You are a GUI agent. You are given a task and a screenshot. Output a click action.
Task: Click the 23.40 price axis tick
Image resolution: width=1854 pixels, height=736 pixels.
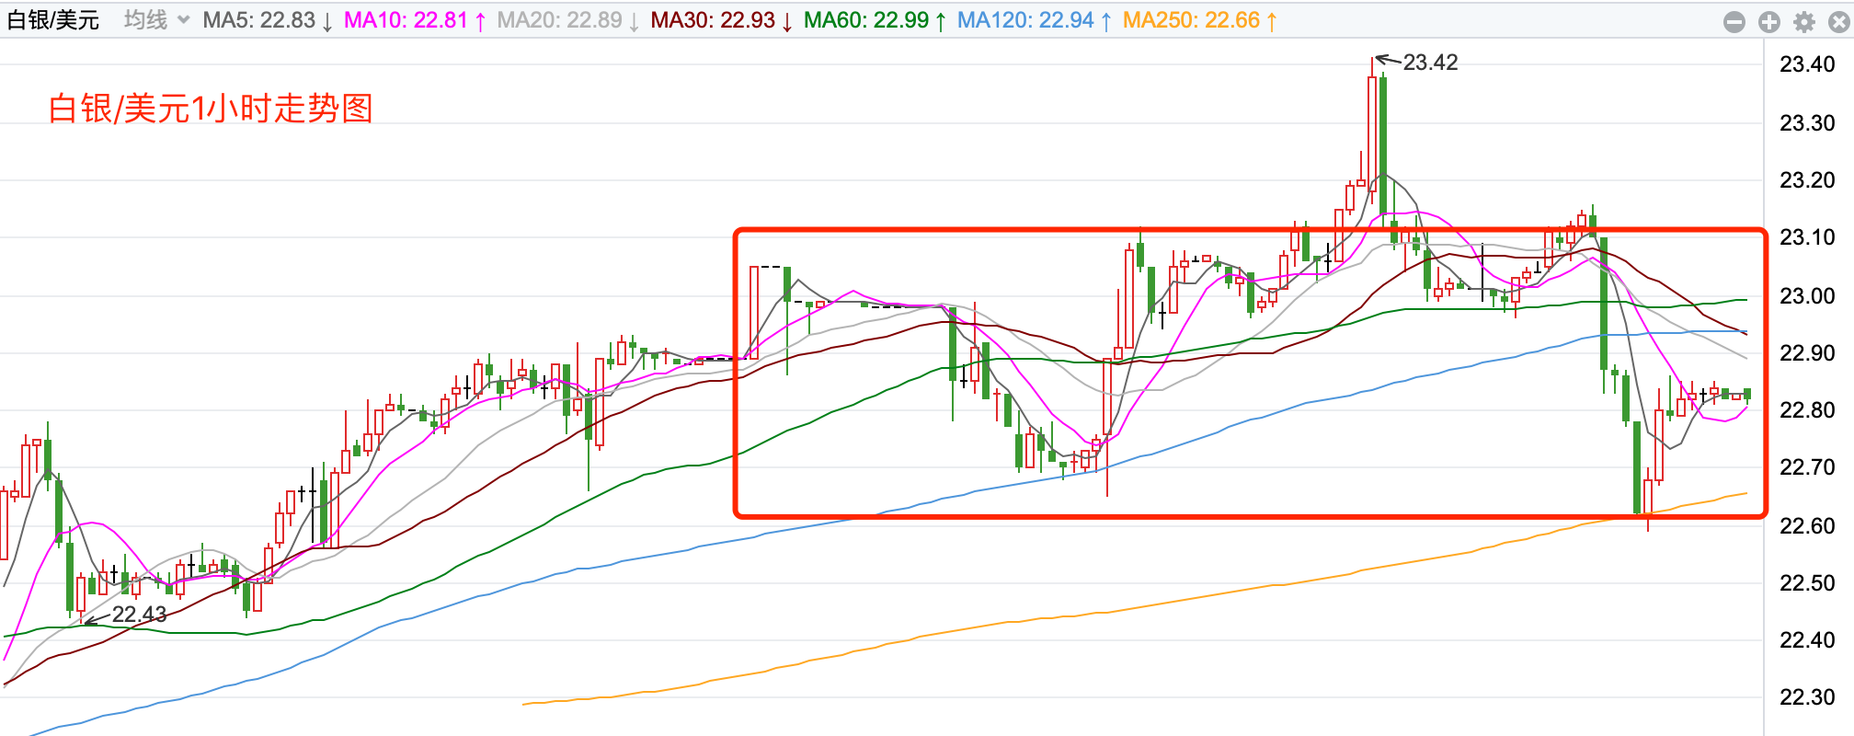(x=1807, y=64)
